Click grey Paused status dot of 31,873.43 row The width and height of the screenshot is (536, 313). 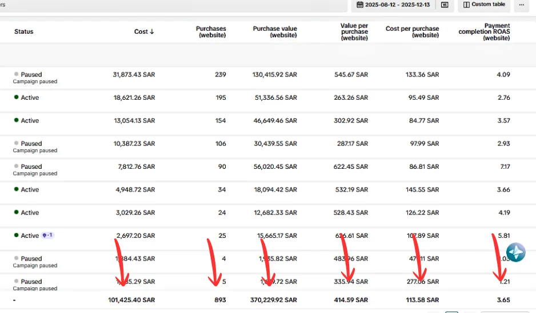[x=16, y=74]
